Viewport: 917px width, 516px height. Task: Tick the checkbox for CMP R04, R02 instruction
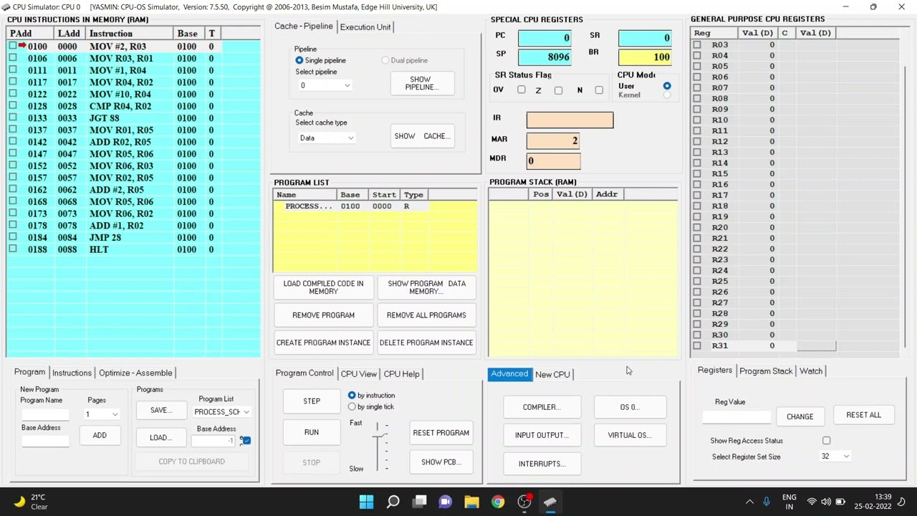12,106
